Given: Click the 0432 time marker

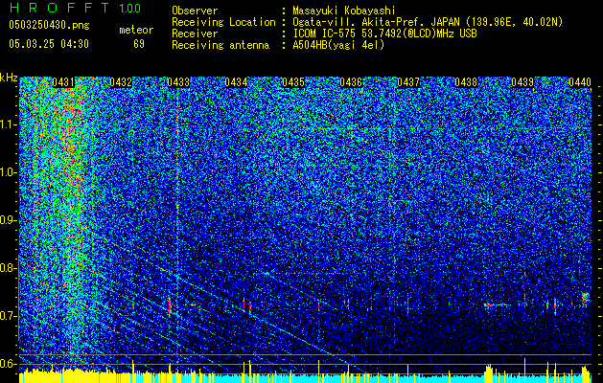Looking at the screenshot, I should click(121, 82).
